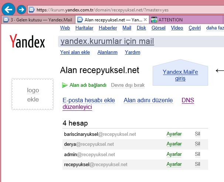Click admin@recepyuksel.net account
This screenshot has height=182, width=224.
(x=89, y=154)
